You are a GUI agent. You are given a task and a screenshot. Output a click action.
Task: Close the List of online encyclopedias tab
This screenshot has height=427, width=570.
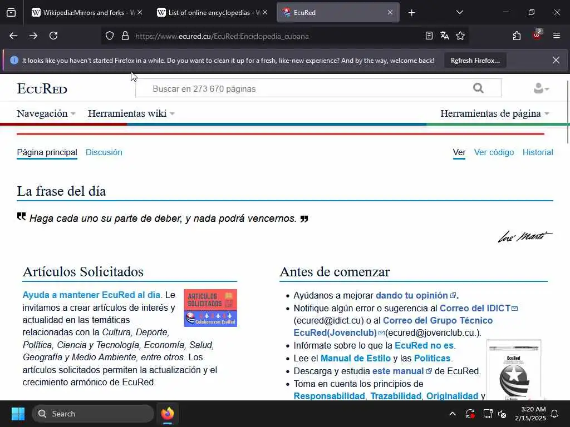[x=265, y=12]
